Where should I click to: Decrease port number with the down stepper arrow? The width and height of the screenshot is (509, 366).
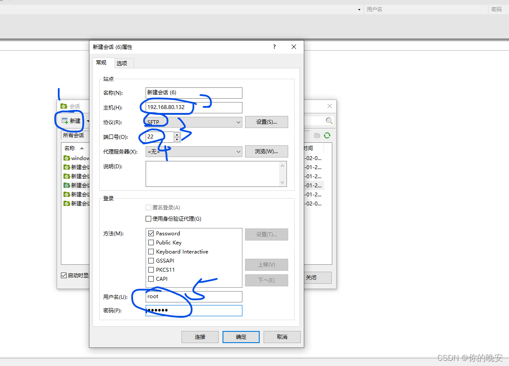[177, 139]
